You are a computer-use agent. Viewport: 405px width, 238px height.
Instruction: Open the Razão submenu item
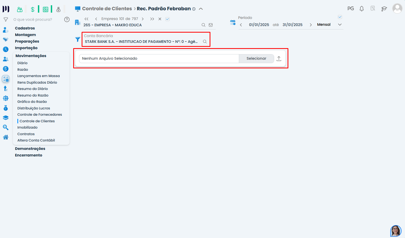[23, 69]
